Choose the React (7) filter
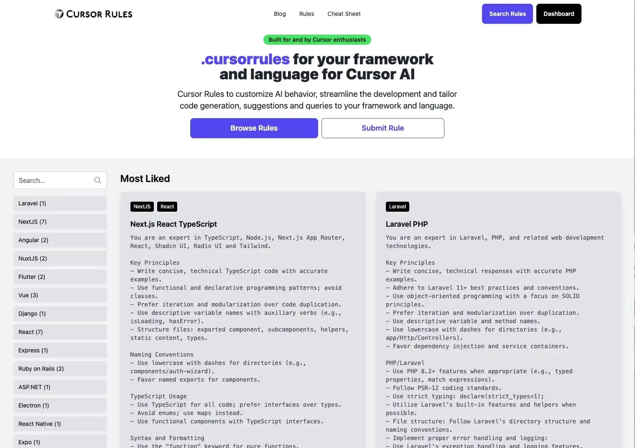The height and width of the screenshot is (448, 635). coord(60,332)
